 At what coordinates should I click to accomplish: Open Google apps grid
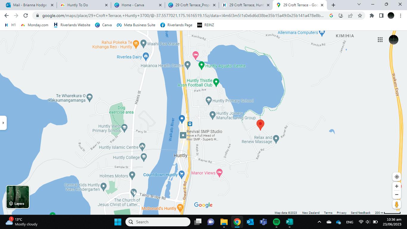(x=380, y=40)
